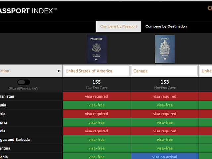This screenshot has height=159, width=212.
Task: Select USA visa required cell for Angola
Action: click(x=96, y=131)
